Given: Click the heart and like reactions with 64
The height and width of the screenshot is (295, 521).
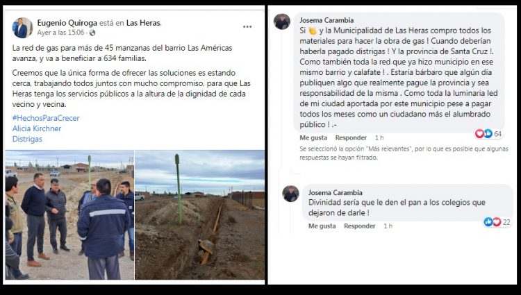Looking at the screenshot, I should (488, 134).
